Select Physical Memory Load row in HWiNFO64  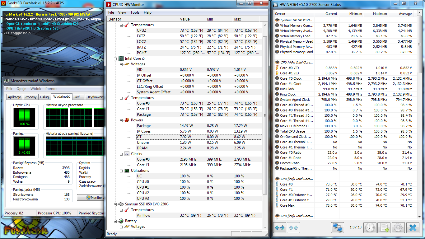[x=344, y=52]
